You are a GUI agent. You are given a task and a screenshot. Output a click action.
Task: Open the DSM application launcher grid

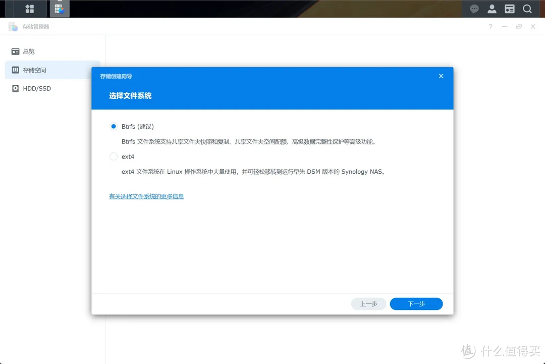click(x=29, y=9)
